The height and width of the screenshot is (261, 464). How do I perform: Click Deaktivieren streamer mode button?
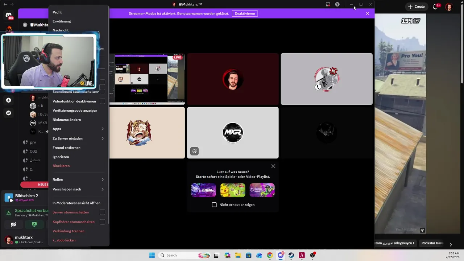tap(245, 13)
